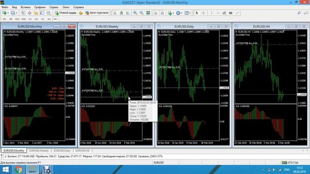Toggle the M1 timeframe
The width and height of the screenshot is (310, 174).
pyautogui.click(x=4, y=19)
